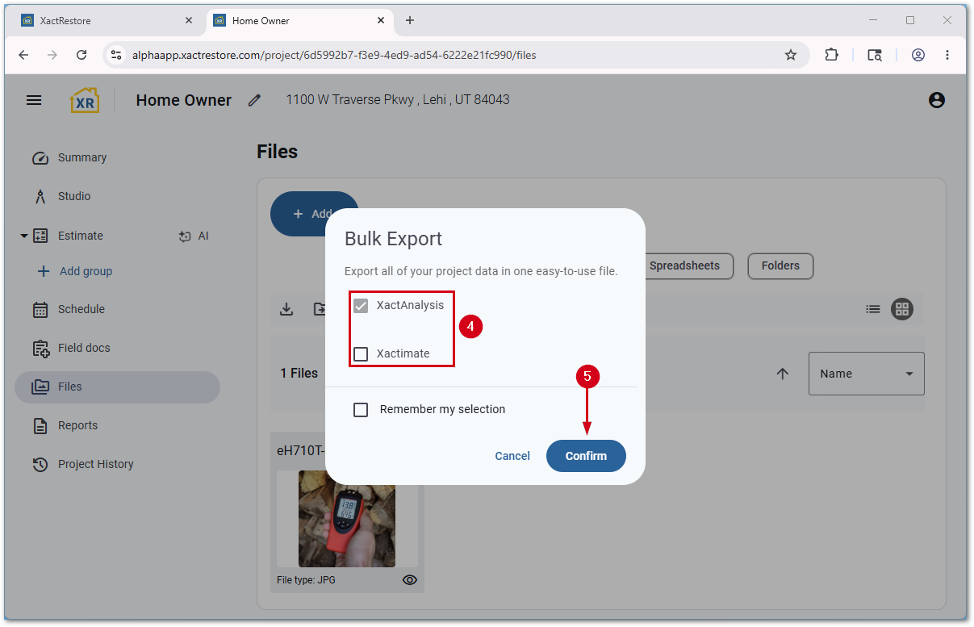Switch to the XactRestore browser tab
Image resolution: width=974 pixels, height=627 pixels.
coord(105,21)
